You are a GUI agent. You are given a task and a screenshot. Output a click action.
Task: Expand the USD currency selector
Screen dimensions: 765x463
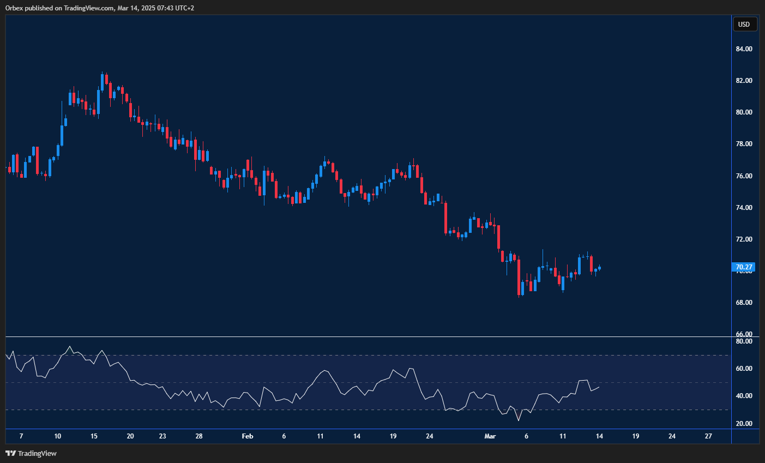click(745, 24)
